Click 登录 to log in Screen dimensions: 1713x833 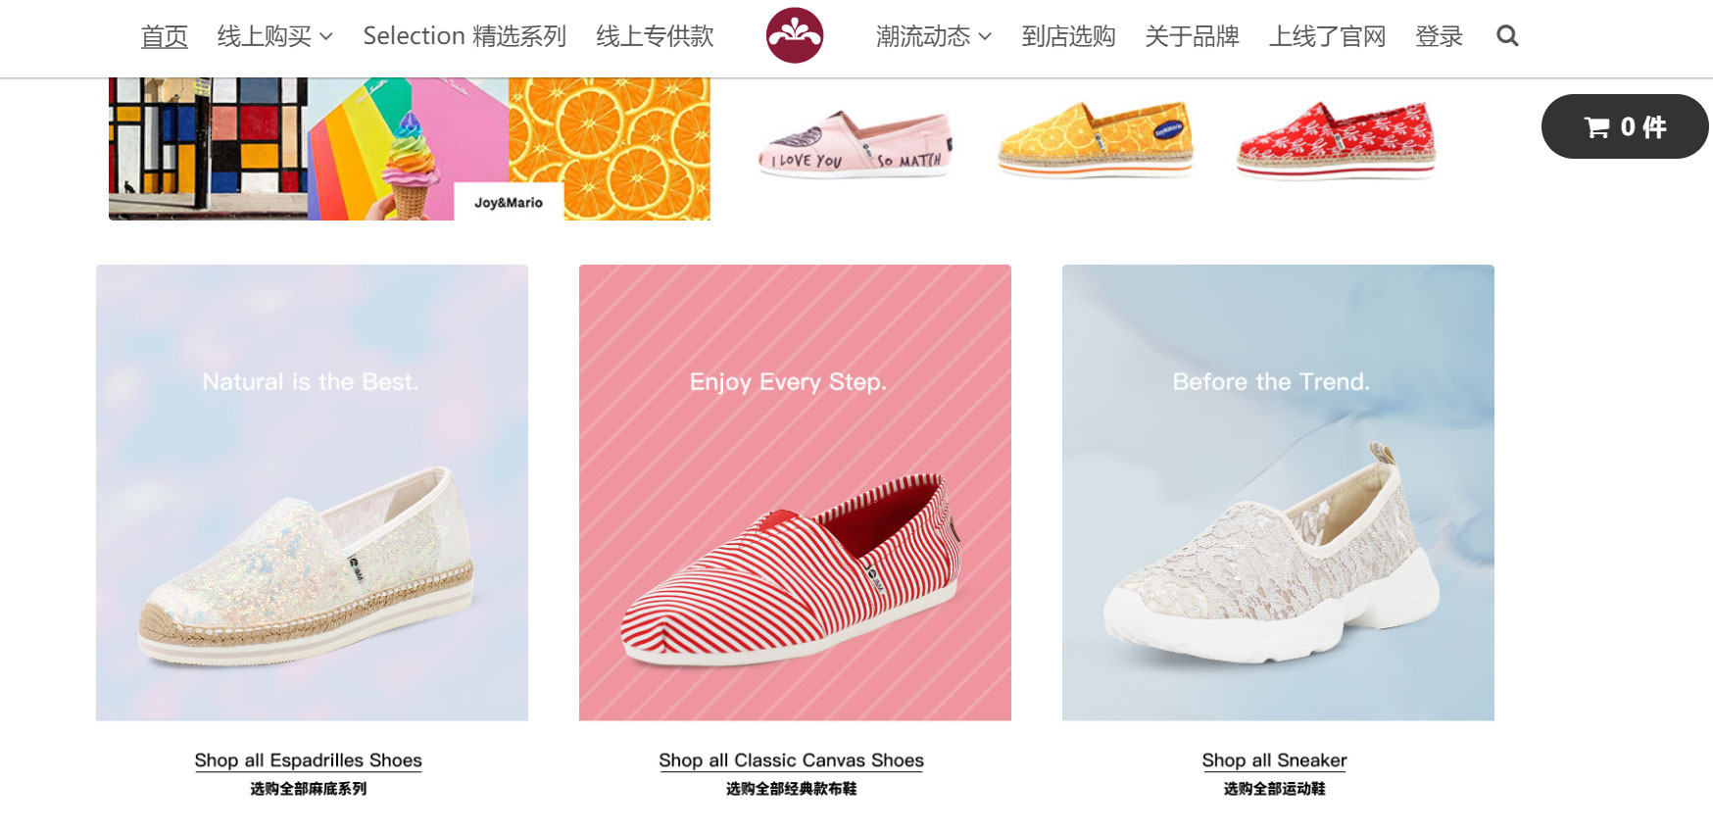pyautogui.click(x=1439, y=36)
